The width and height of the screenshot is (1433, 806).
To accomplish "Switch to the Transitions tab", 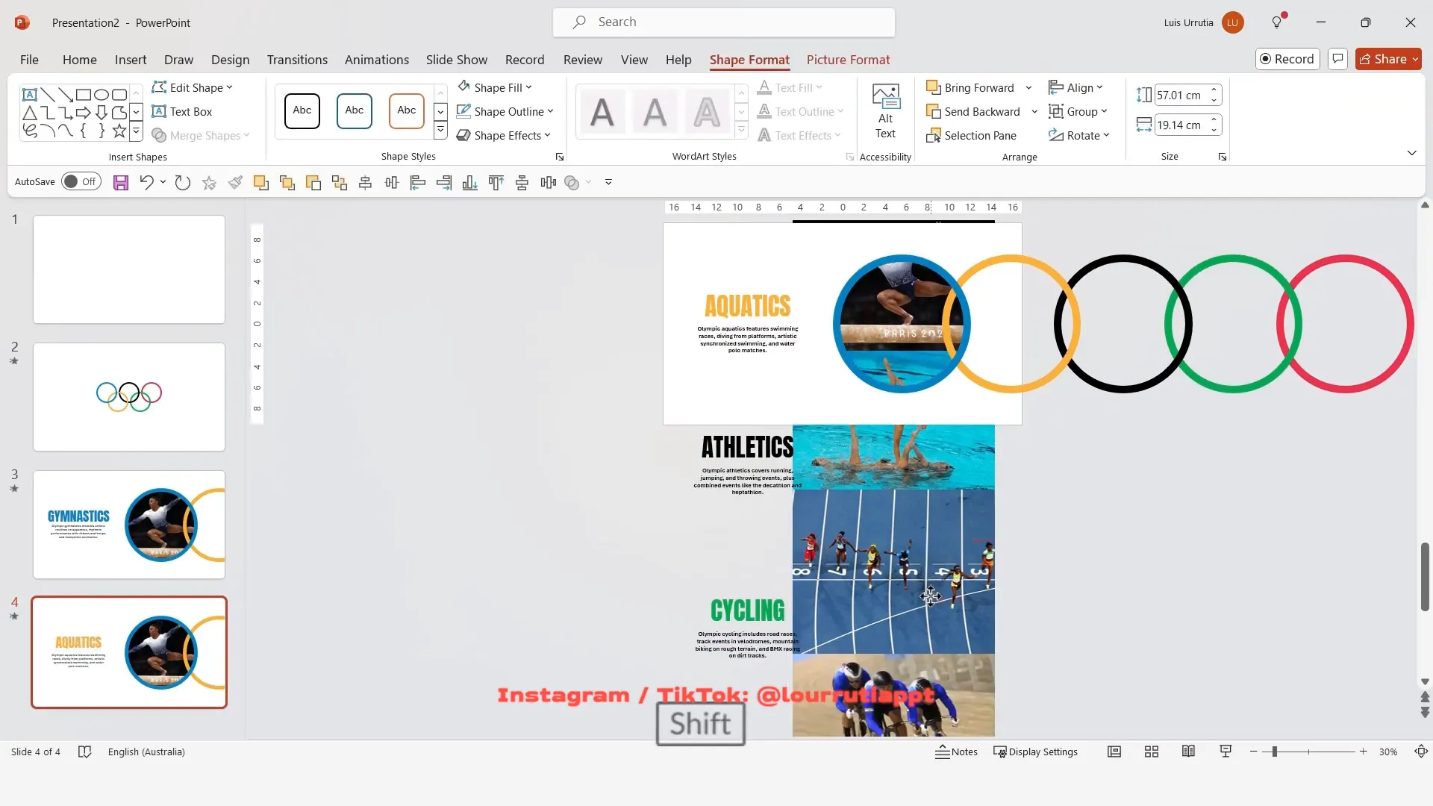I will (x=297, y=60).
